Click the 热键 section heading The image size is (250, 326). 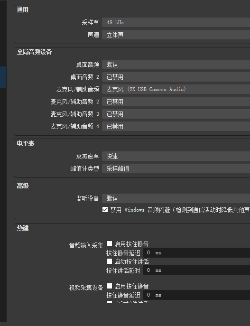coord(22,228)
